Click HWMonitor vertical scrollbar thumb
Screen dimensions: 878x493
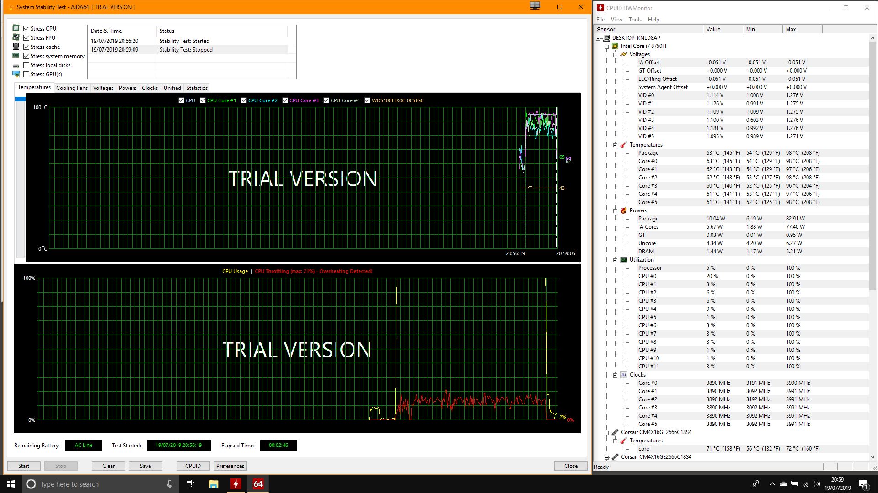873,165
